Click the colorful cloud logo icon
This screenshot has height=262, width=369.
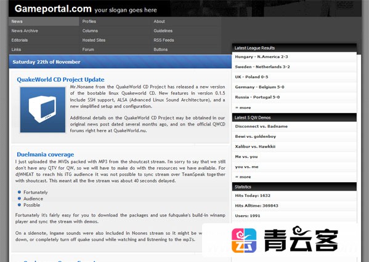(244, 240)
